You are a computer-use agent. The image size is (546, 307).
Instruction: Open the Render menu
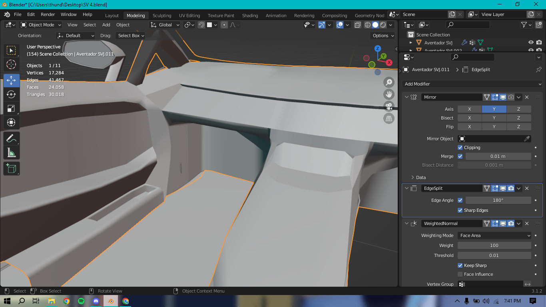48,14
